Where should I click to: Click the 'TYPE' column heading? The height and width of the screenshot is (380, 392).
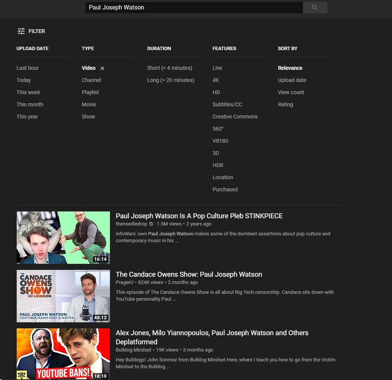88,48
